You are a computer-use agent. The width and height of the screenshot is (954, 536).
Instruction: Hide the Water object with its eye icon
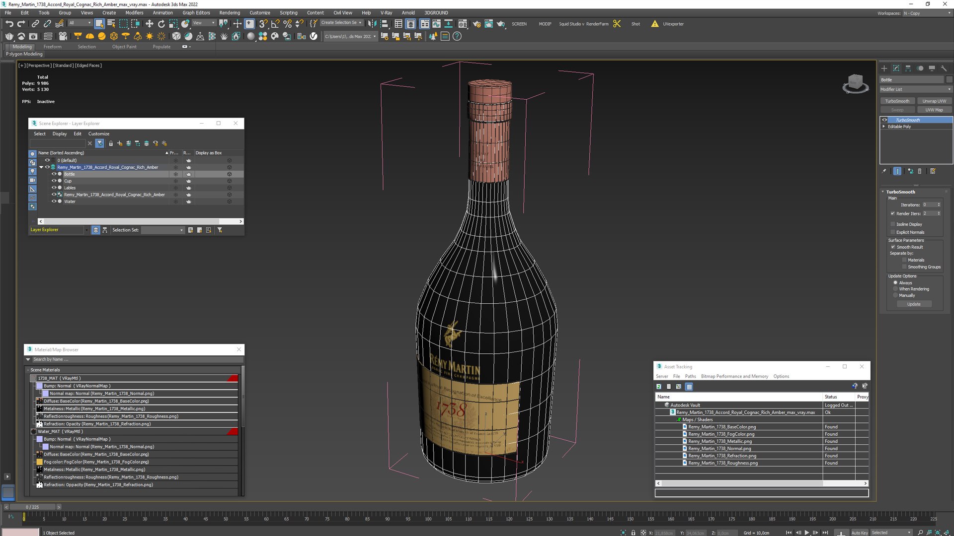pyautogui.click(x=54, y=201)
